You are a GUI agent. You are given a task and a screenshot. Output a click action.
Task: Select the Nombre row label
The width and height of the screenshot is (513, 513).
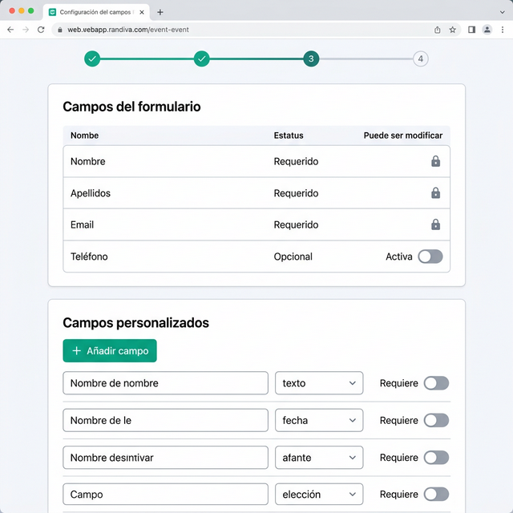tap(88, 161)
